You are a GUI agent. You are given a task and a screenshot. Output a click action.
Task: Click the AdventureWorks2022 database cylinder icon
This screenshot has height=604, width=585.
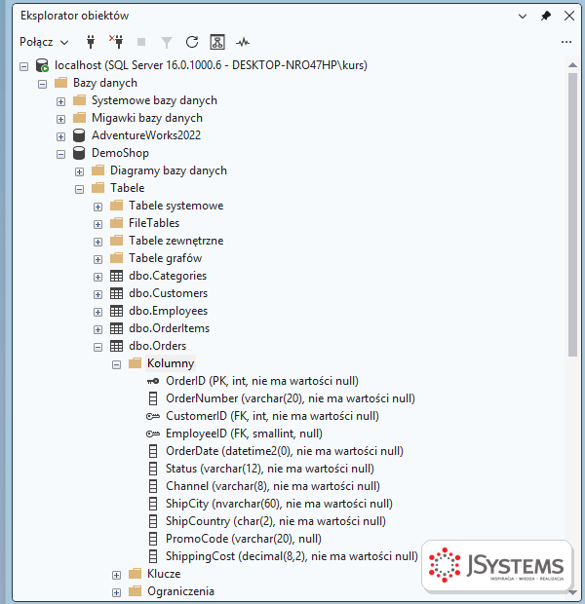tap(79, 135)
